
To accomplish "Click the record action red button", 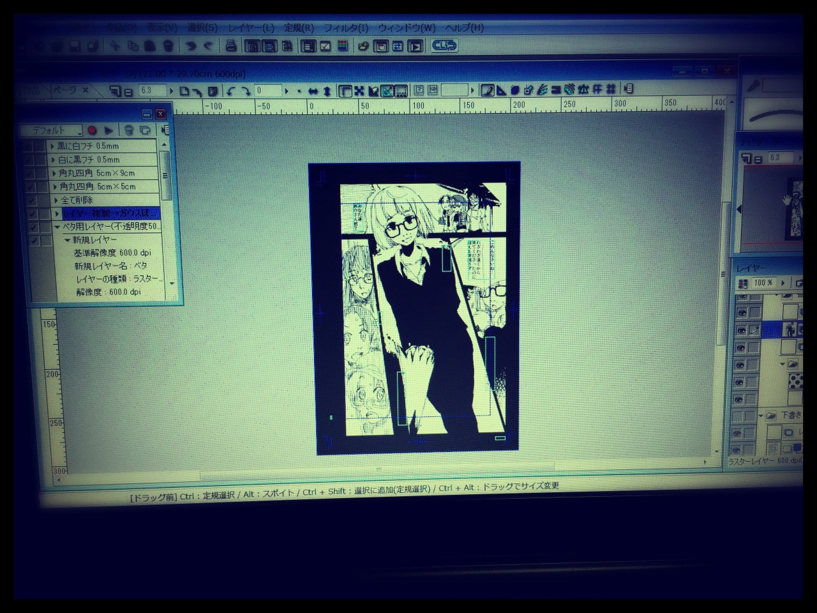I will click(92, 130).
